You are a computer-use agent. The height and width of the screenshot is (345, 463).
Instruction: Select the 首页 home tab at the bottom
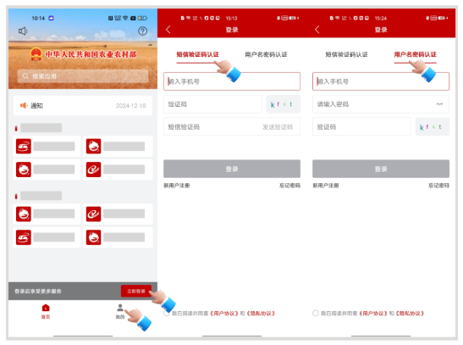point(46,311)
